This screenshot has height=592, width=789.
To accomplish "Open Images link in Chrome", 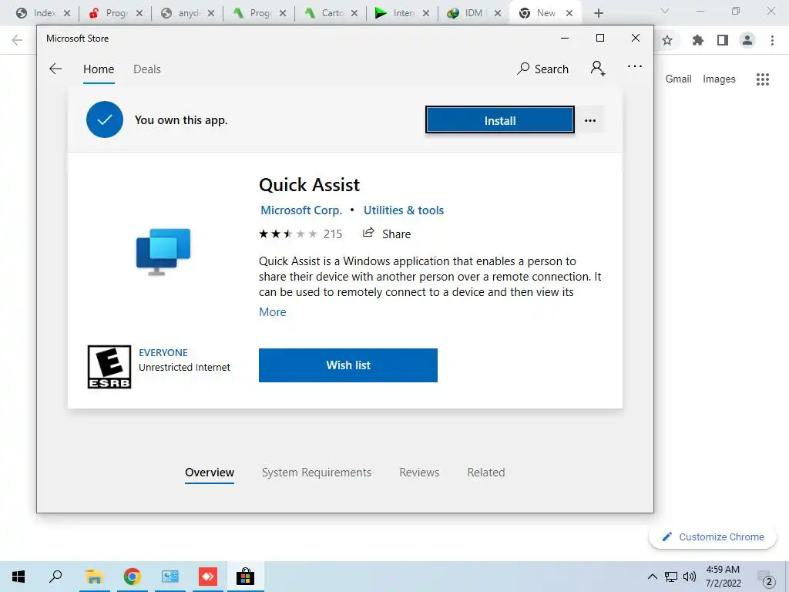I will coord(719,79).
